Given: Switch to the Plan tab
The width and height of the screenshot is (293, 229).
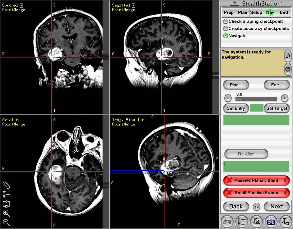Looking at the screenshot, I should [x=242, y=12].
